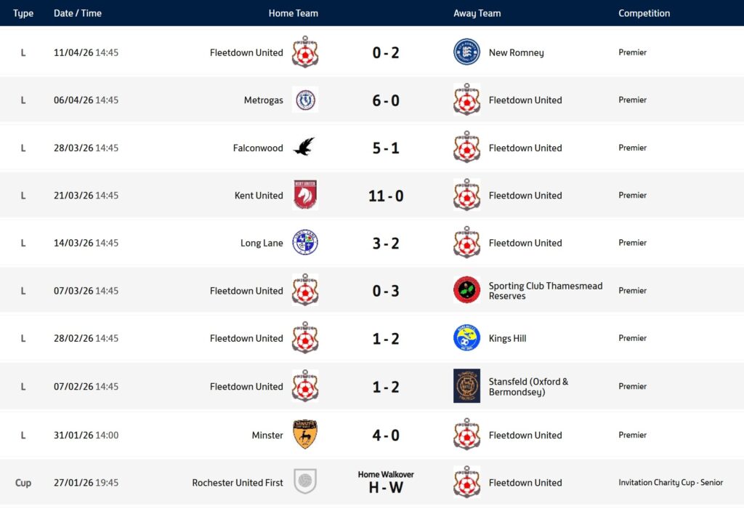Click the Home Team column header
744x509 pixels.
pos(293,13)
